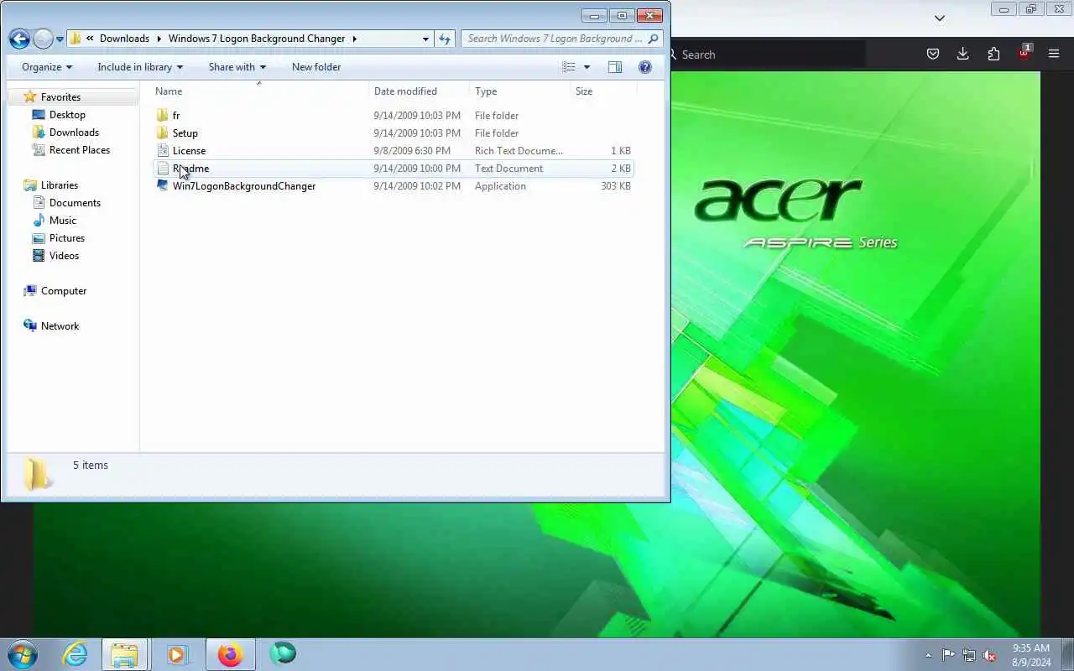Screen dimensions: 1074x671
Task: Click the teal round taskbar app icon
Action: [283, 653]
